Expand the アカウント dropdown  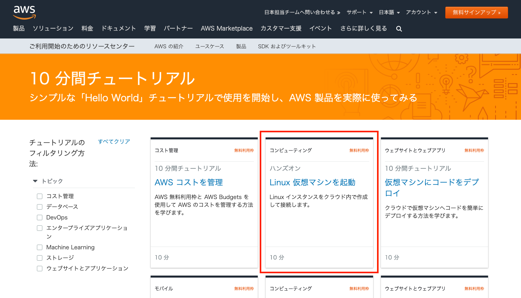coord(421,13)
